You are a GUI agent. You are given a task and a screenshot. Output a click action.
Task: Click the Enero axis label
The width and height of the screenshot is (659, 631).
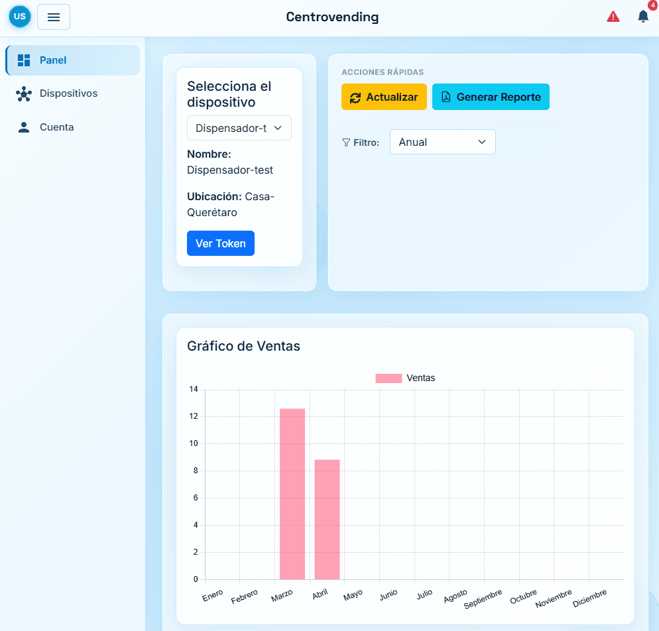coord(213,596)
